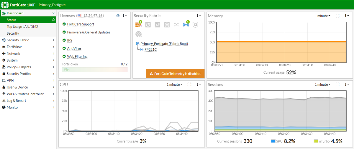Expand the Network menu chevron
The image size is (354, 149).
[53, 54]
